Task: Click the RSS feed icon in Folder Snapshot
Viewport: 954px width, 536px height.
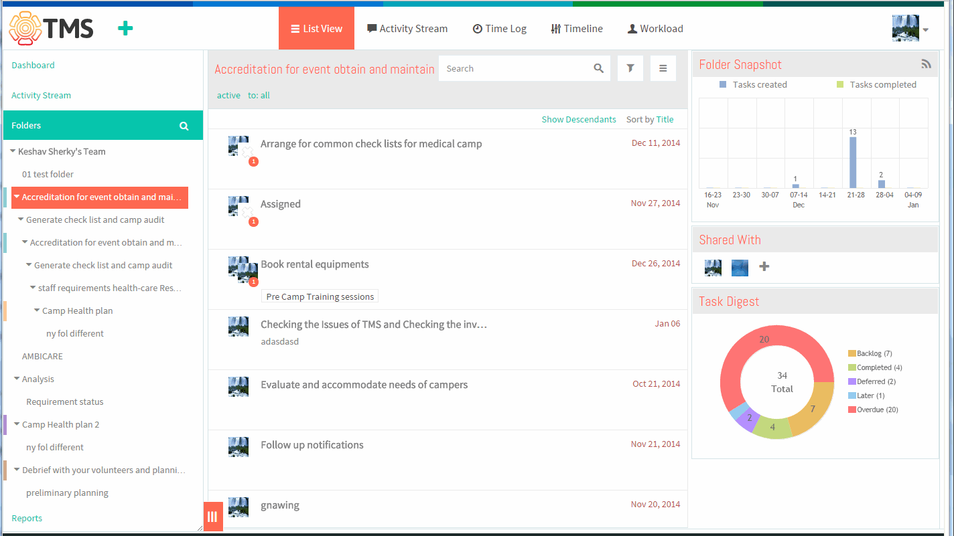Action: click(x=927, y=64)
